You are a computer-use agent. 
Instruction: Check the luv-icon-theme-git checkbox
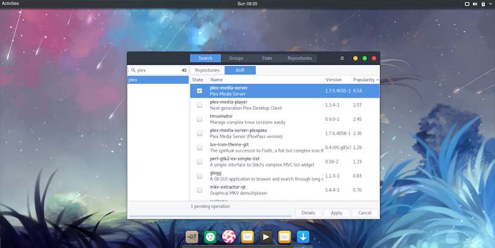click(x=199, y=147)
